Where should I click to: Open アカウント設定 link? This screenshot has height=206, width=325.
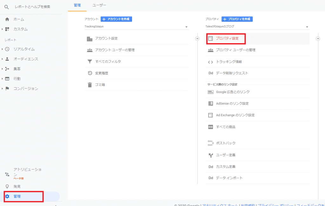107,38
